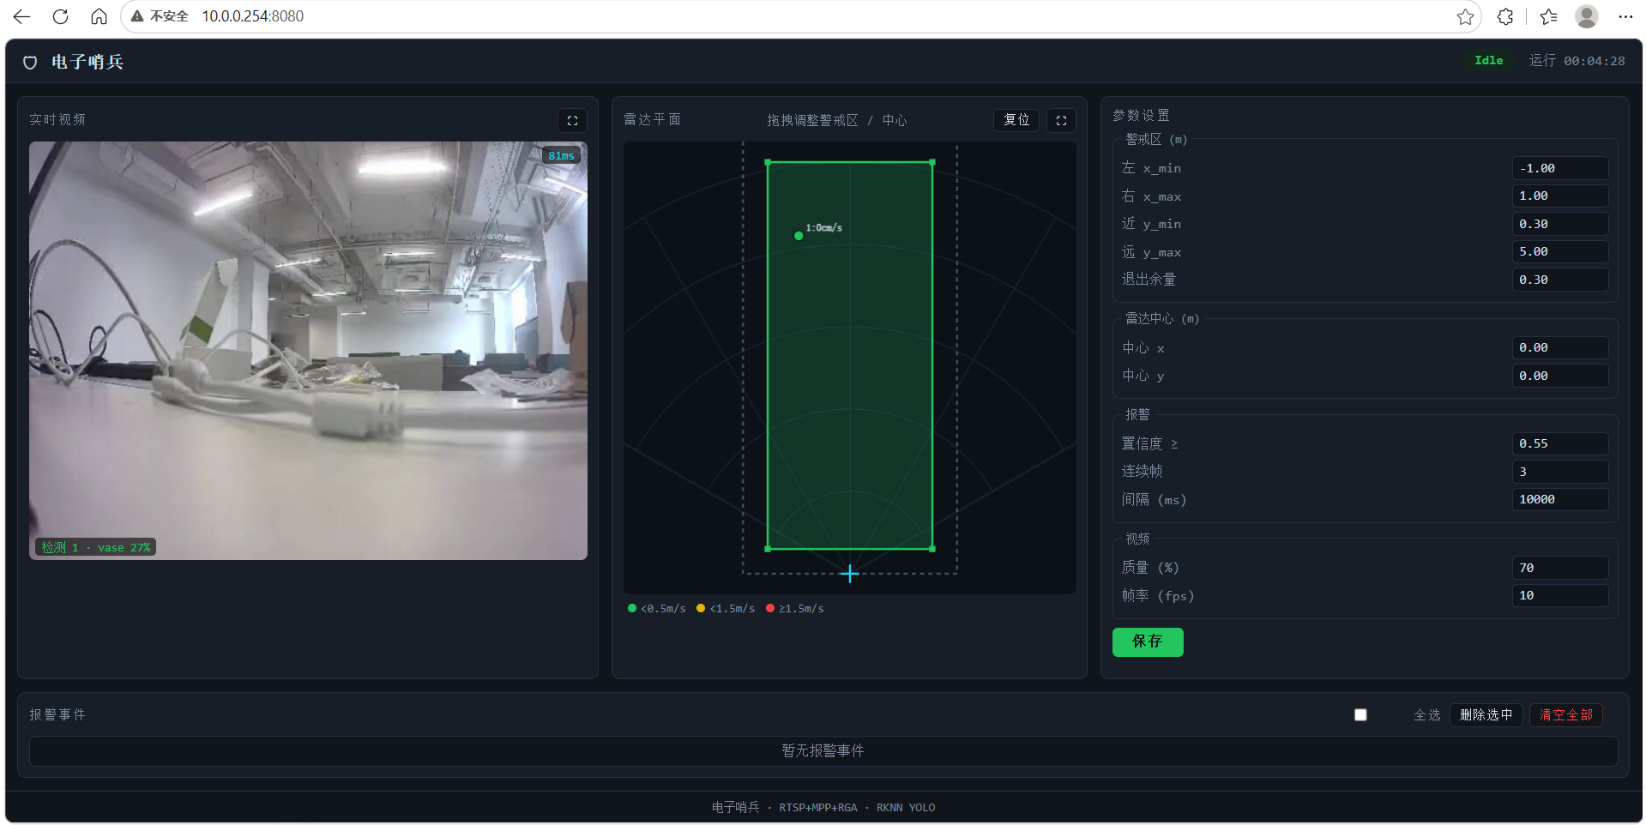Viewport: 1646px width, 825px height.
Task: Edit the 左 x_min field
Action: [1559, 168]
